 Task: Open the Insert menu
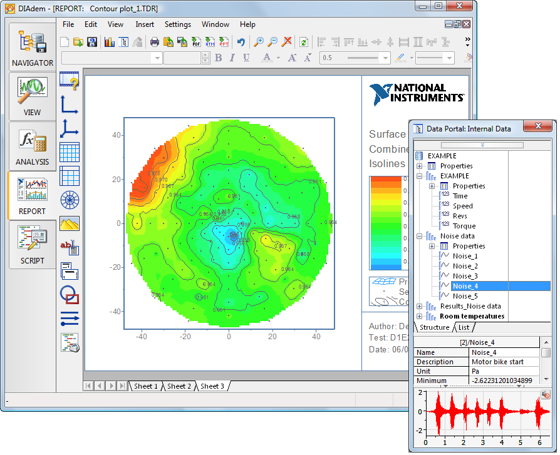(145, 24)
